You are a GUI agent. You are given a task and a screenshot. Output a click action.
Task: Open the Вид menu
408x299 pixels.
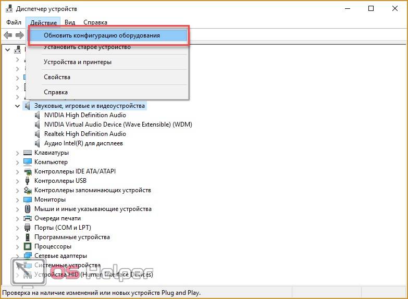70,22
